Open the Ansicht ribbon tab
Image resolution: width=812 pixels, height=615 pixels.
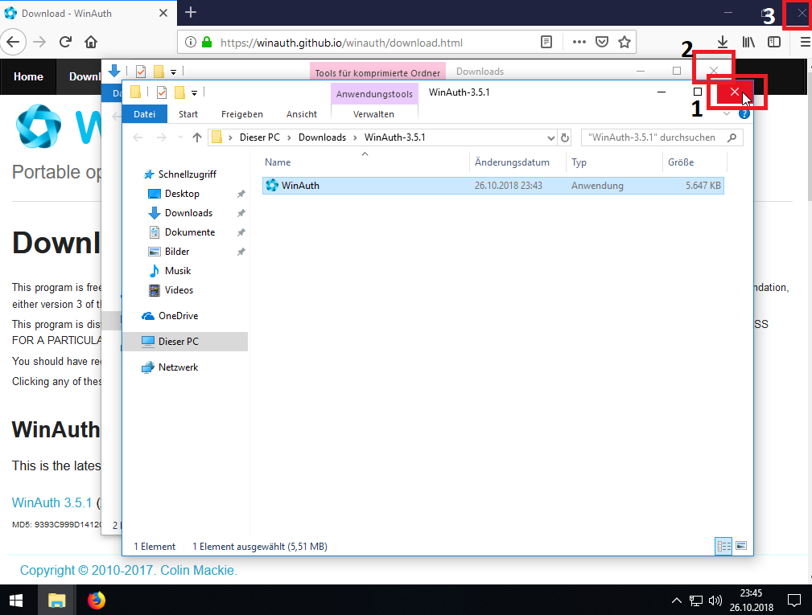point(302,114)
